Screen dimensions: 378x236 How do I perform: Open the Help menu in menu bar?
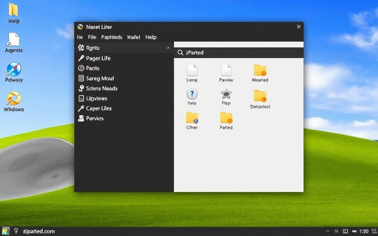point(151,37)
